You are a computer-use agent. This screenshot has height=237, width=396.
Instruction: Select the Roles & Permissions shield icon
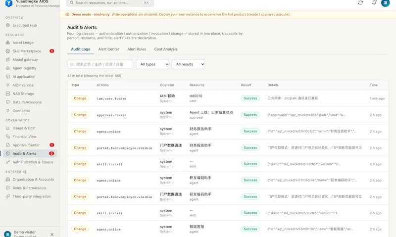8,188
